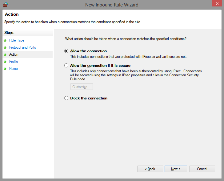Viewport: 224px width, 181px height.
Task: Open the Protocol and Ports step
Action: (22, 47)
